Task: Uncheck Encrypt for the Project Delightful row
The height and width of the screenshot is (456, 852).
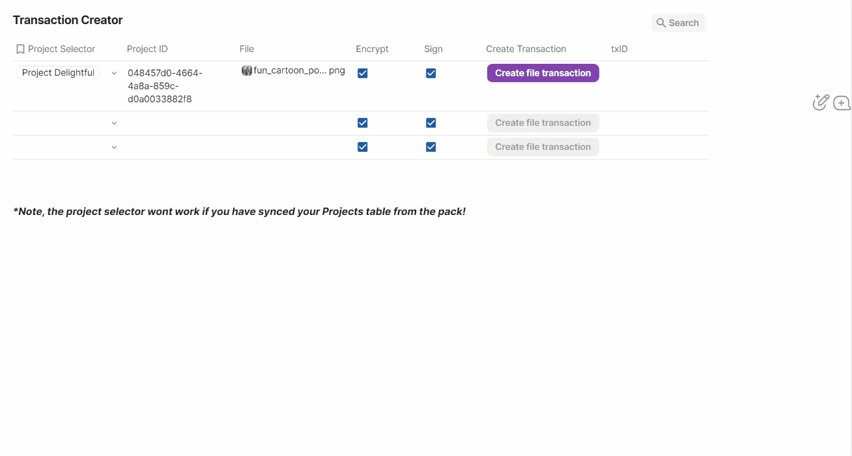Action: point(362,73)
